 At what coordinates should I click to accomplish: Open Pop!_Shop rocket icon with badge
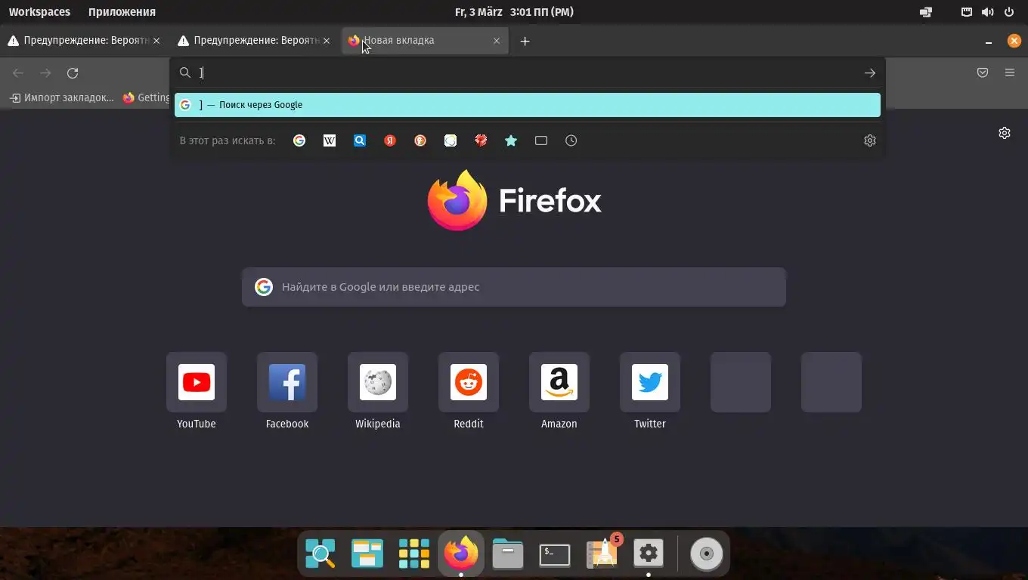coord(602,553)
